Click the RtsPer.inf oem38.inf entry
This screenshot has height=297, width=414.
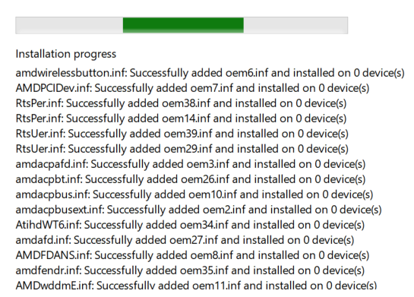click(x=181, y=103)
